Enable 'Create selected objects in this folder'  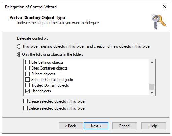click(25, 101)
